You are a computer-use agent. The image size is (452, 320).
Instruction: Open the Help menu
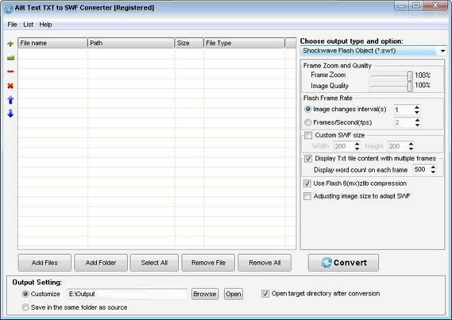click(x=46, y=25)
